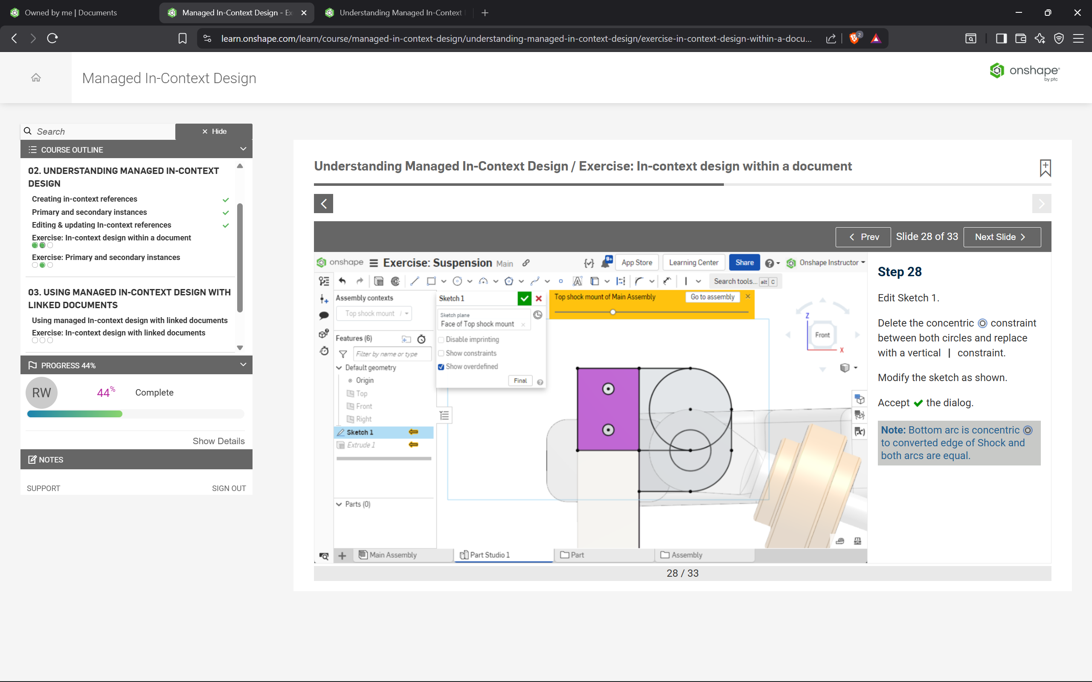Open Show Details progress link
Image resolution: width=1092 pixels, height=682 pixels.
[218, 441]
